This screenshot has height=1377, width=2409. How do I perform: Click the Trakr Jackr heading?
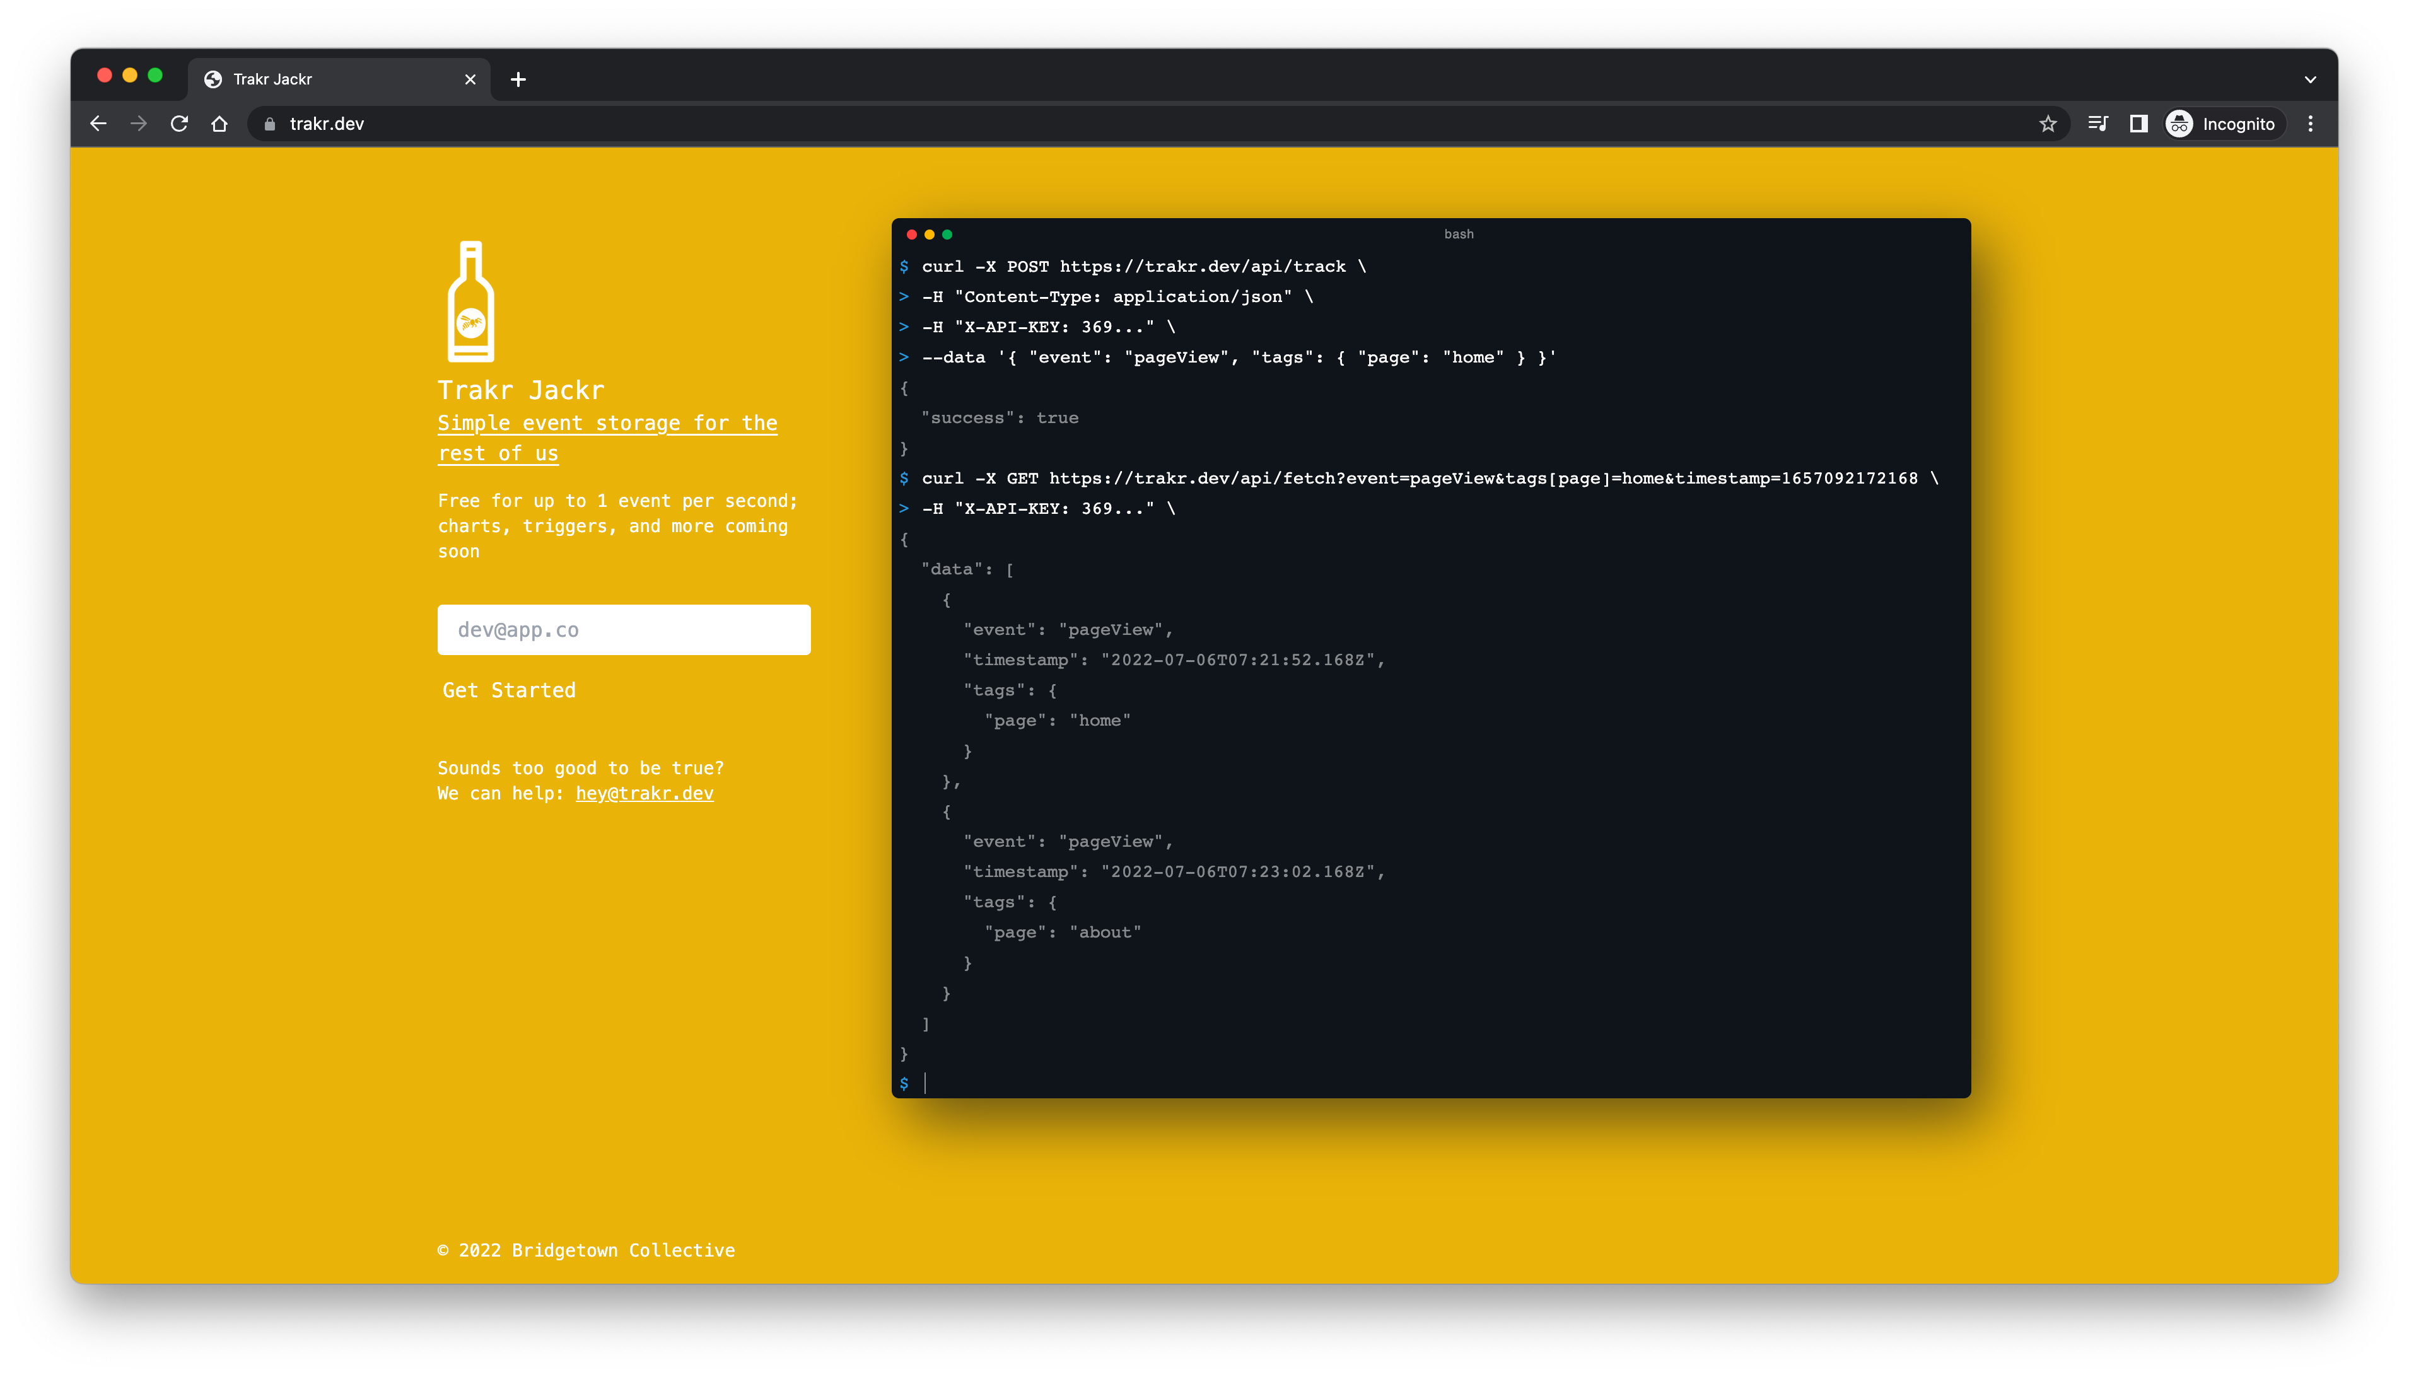click(520, 390)
